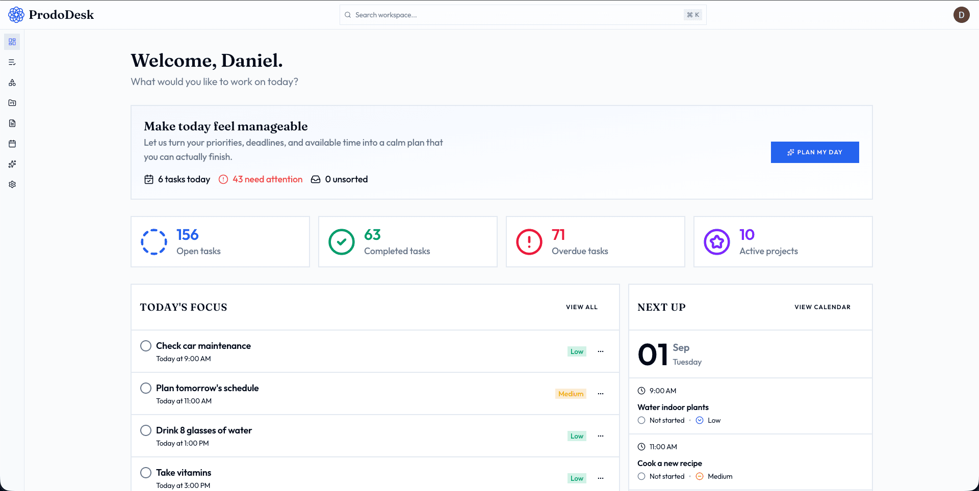Open the task list icon in sidebar
The height and width of the screenshot is (491, 979).
[12, 62]
